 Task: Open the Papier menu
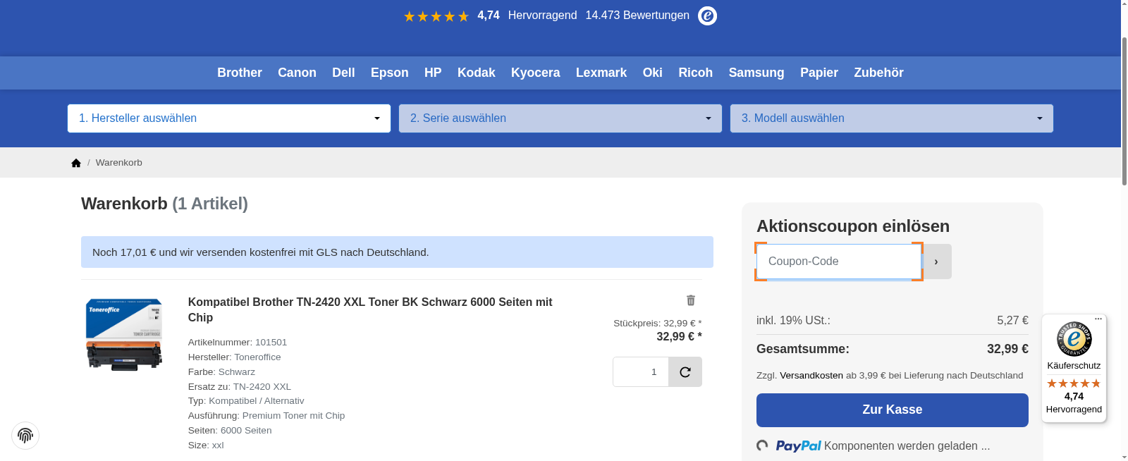click(819, 73)
